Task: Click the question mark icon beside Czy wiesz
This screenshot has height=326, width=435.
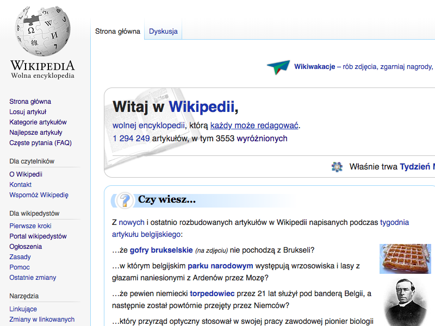Action: pos(125,200)
